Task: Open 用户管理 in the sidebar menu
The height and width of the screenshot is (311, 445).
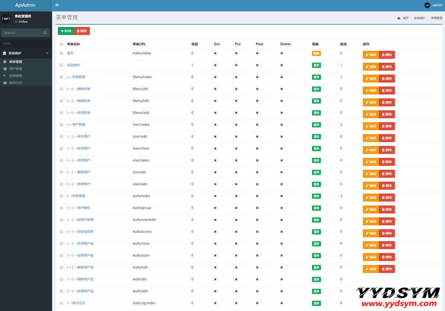Action: pyautogui.click(x=15, y=69)
